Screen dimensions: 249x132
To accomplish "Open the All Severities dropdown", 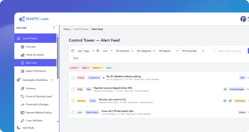I will tap(124, 51).
